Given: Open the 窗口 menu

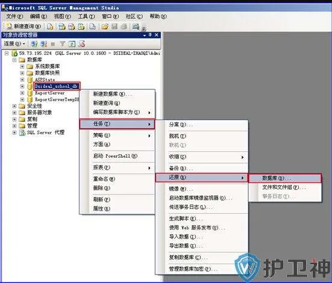Looking at the screenshot, I should coord(110,16).
